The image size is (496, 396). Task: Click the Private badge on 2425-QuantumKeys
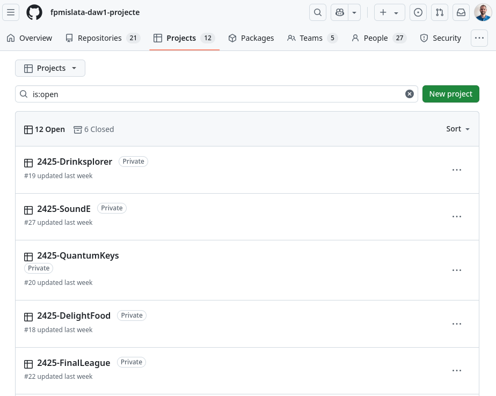pos(39,268)
